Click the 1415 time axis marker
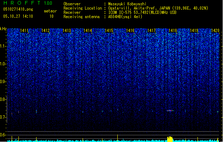Image resolution: width=223 pixels, height=142 pixels. 109,31
